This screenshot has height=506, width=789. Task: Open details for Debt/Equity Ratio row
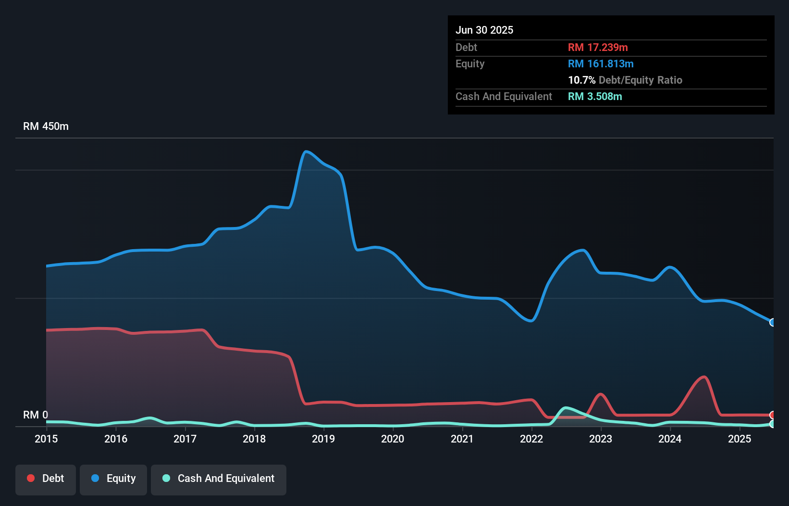pyautogui.click(x=625, y=80)
